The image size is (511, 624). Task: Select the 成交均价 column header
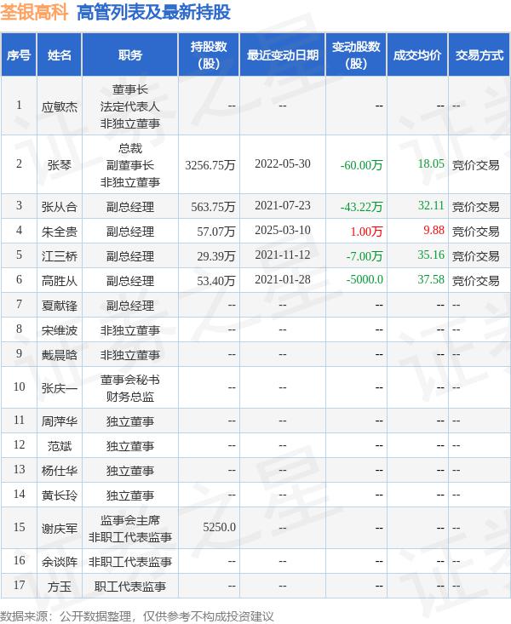pos(417,55)
